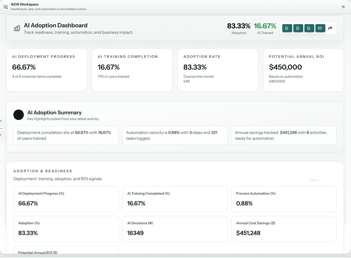Viewport: 351px width, 258px height.
Task: Select the AI Decisions (#) tile
Action: 175,229
